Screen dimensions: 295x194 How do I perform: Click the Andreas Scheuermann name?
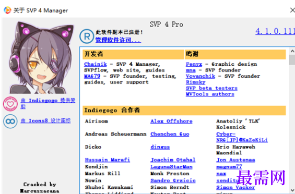pos(115,134)
